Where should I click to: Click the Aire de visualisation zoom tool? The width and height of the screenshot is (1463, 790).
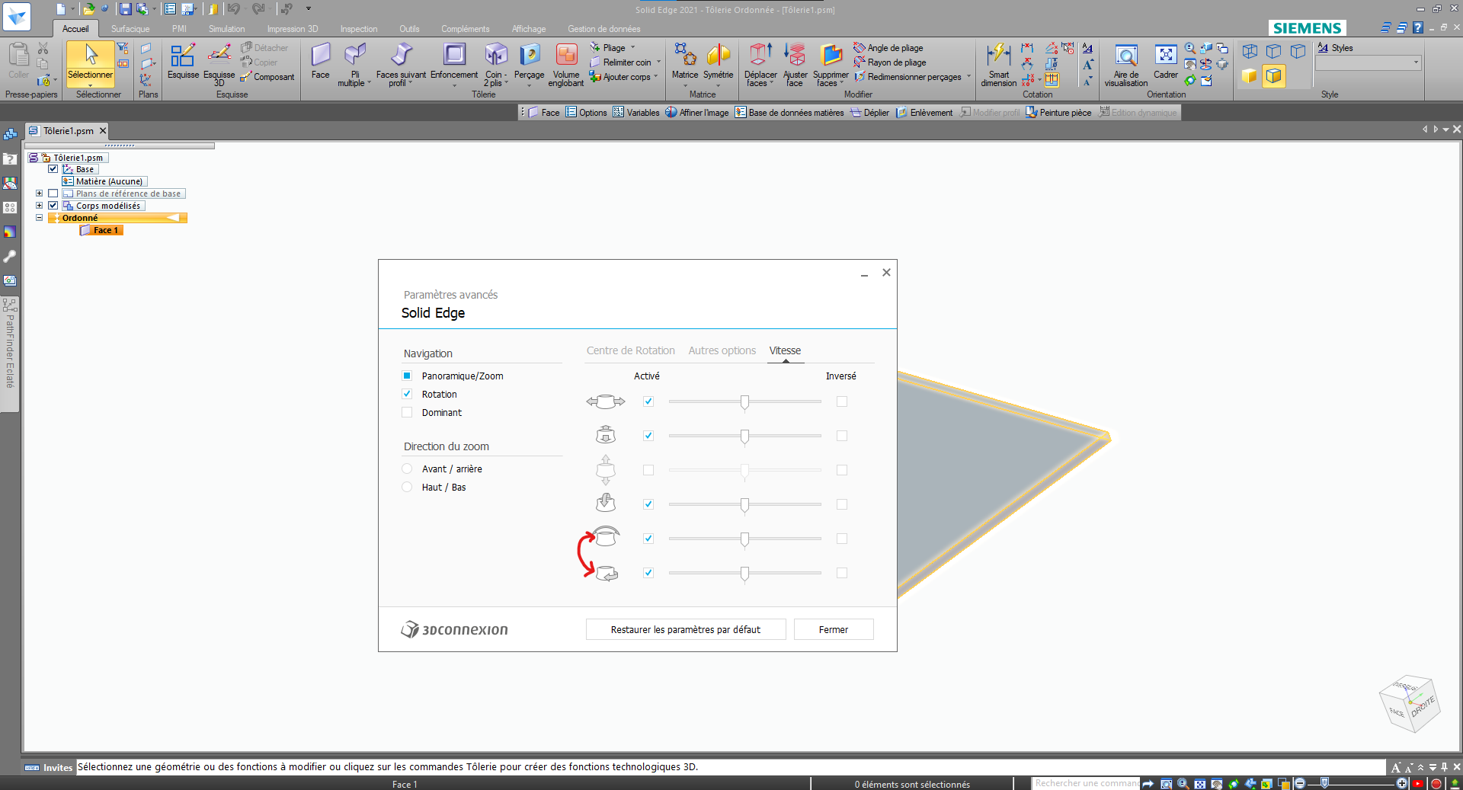[x=1126, y=64]
